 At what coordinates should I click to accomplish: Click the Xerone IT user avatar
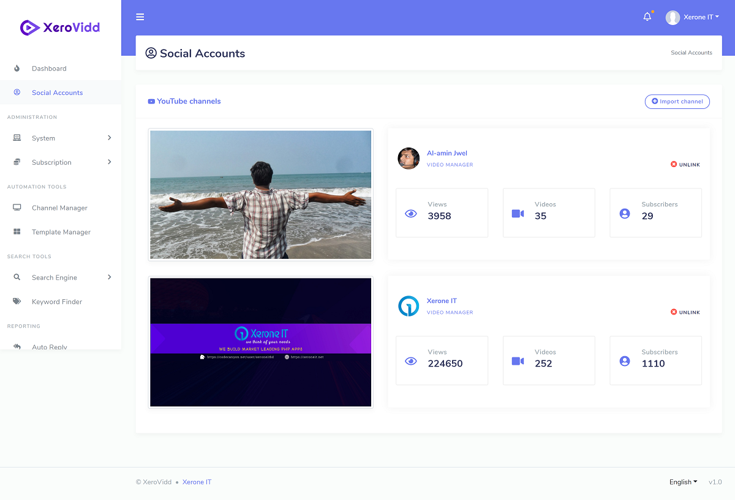point(673,17)
